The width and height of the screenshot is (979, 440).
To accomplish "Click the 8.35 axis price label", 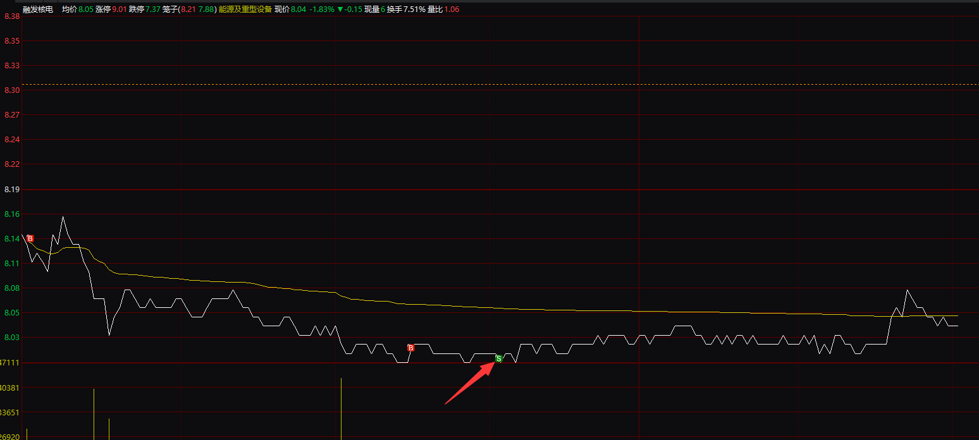I will [12, 40].
